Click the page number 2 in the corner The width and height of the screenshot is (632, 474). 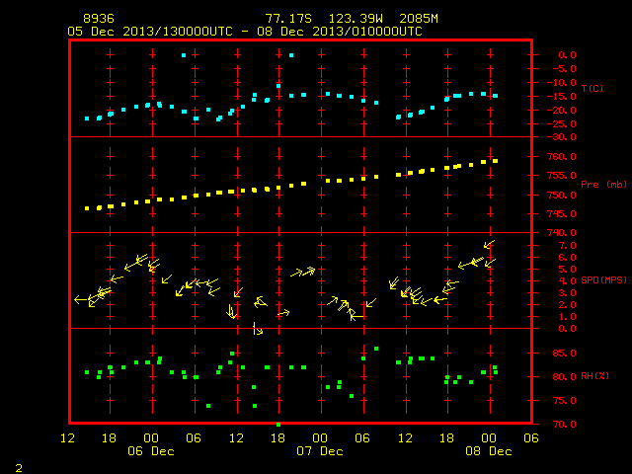click(19, 468)
